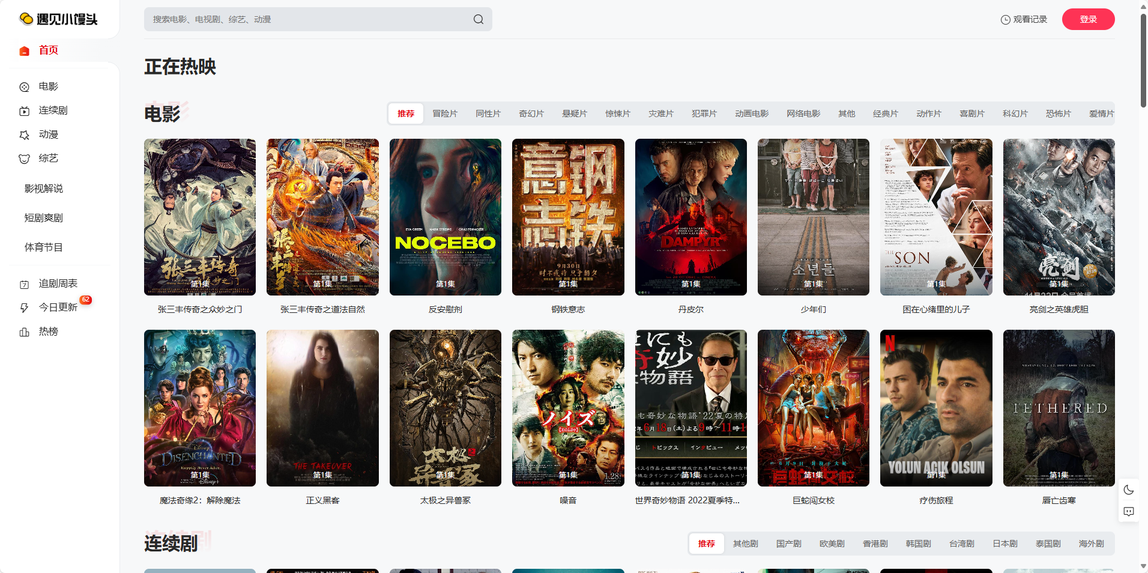Open 短剧爽剧 sidebar item
Image resolution: width=1148 pixels, height=573 pixels.
[44, 218]
